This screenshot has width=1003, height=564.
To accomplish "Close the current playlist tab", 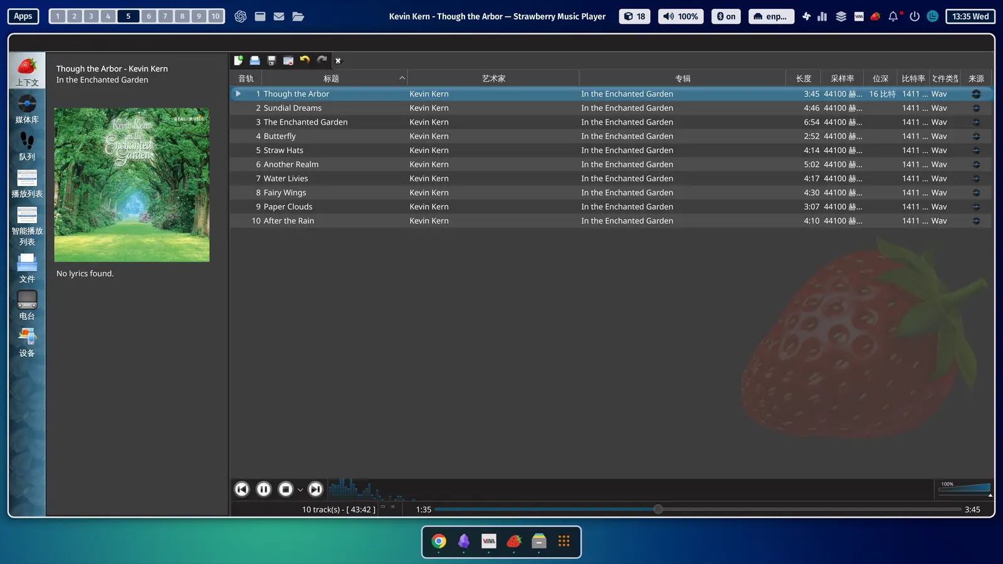I will (x=338, y=61).
